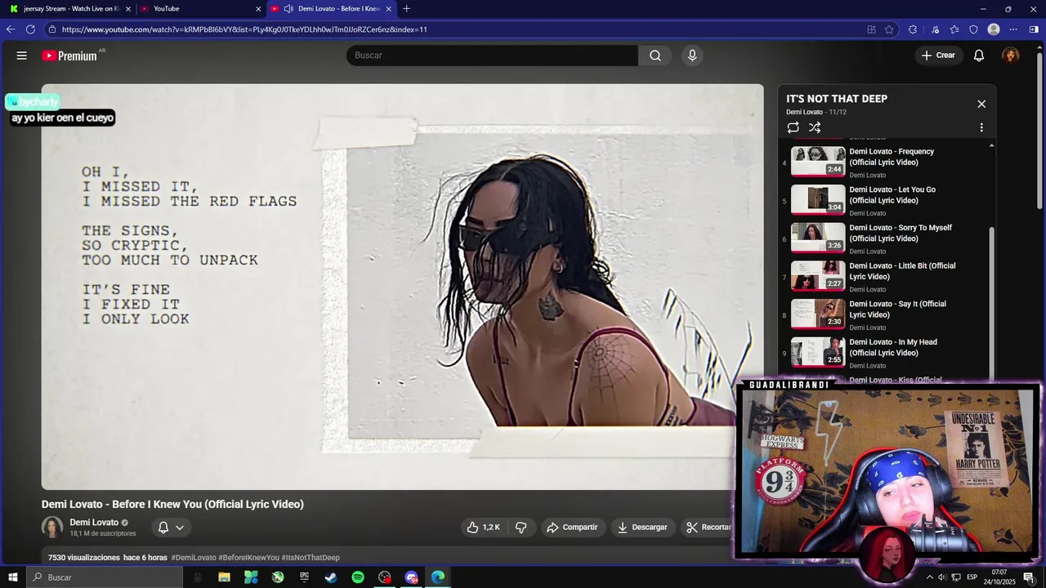The image size is (1046, 588).
Task: Toggle playlist shuffle
Action: (815, 127)
